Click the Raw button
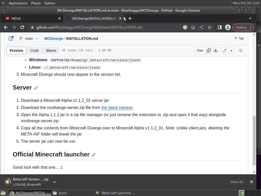Image resolution: width=261 pixels, height=196 pixels. click(200, 51)
